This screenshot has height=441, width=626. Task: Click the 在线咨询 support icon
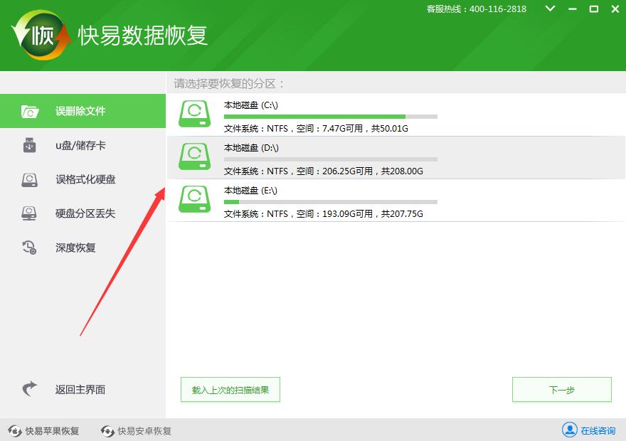click(569, 430)
